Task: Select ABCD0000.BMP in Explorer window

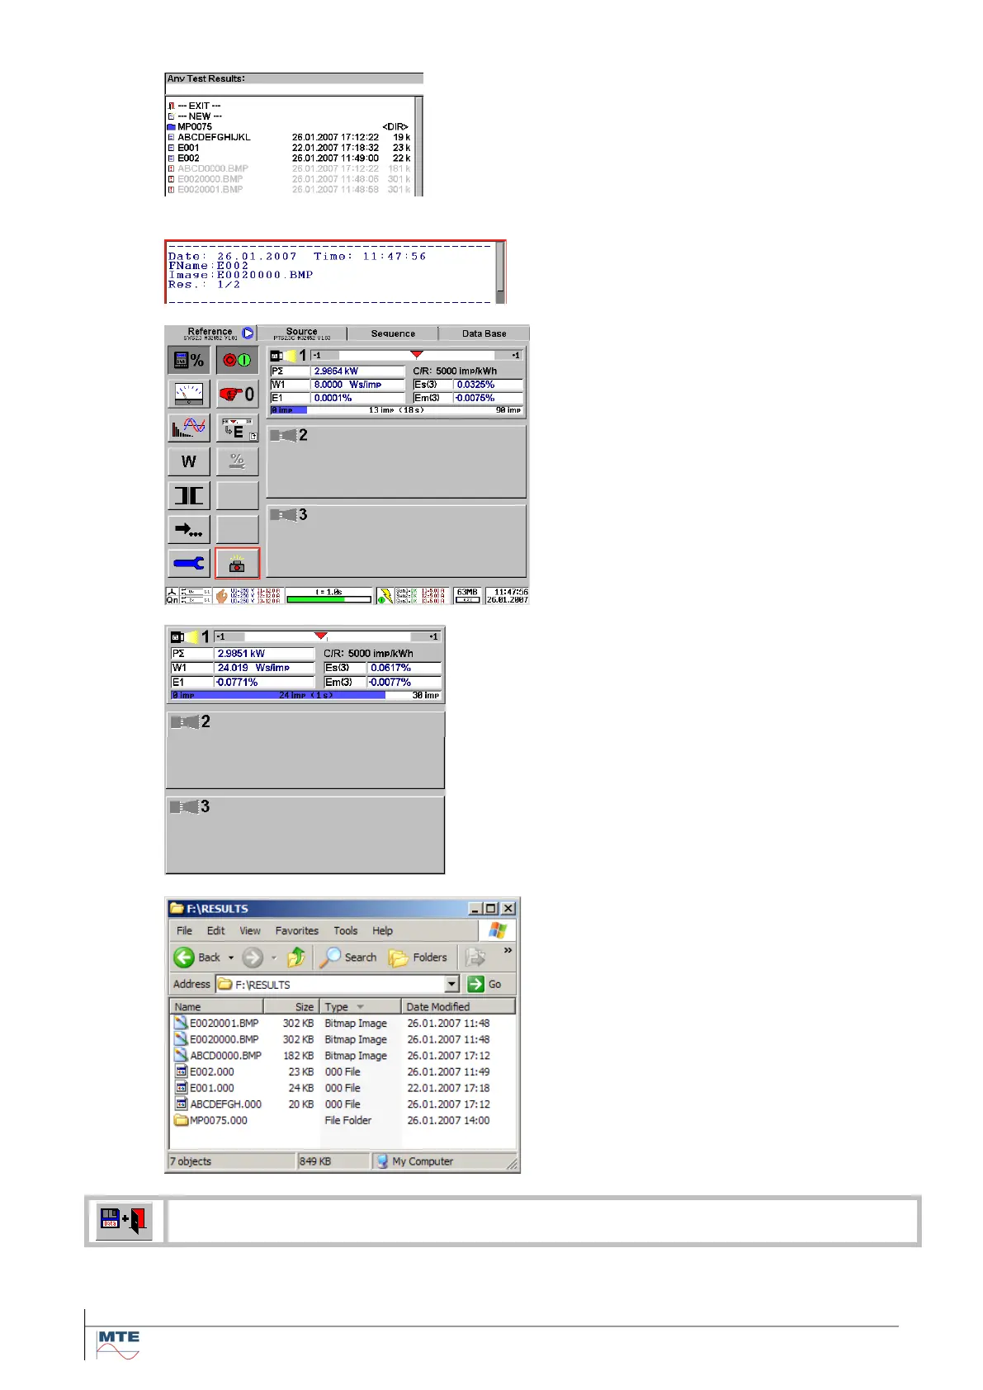Action: tap(219, 1056)
